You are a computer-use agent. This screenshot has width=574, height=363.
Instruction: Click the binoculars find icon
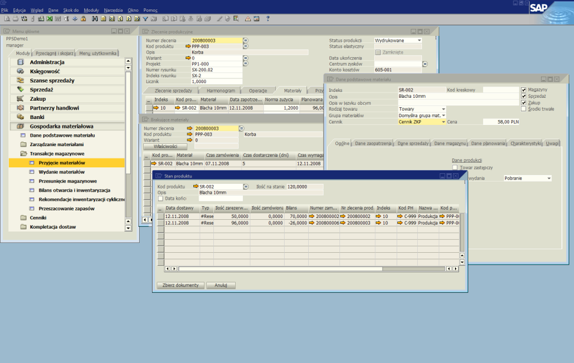point(95,19)
